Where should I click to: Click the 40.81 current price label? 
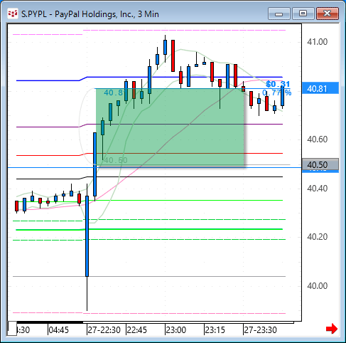(320, 89)
